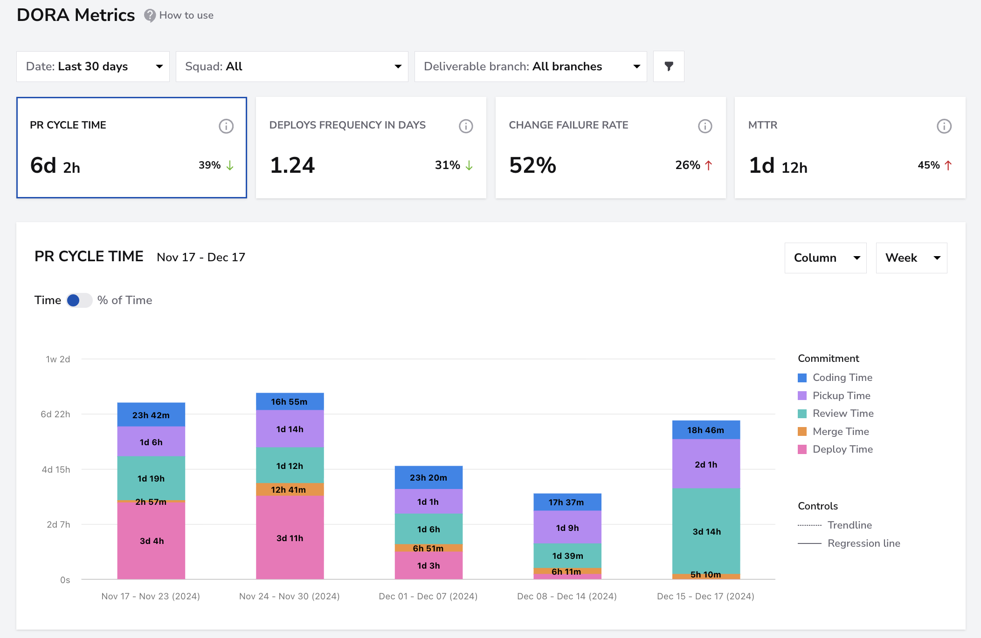Click the Nov 17 - Nov 23 (2024) axis label
This screenshot has height=638, width=981.
[x=151, y=597]
